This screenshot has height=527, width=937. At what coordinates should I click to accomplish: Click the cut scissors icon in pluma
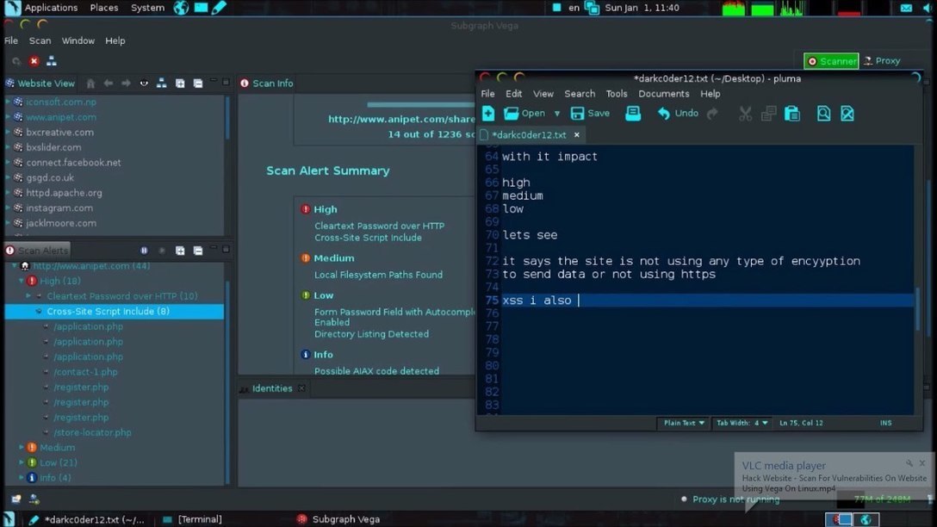click(x=745, y=113)
